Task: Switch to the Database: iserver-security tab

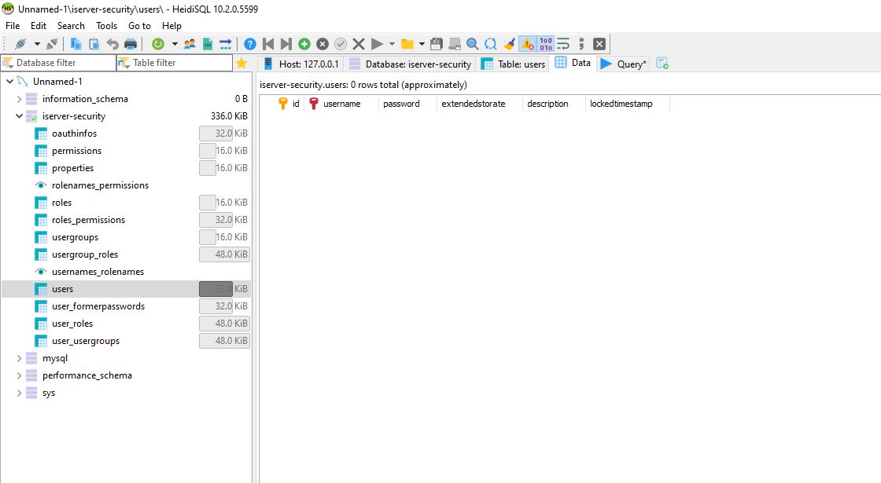Action: (x=410, y=64)
